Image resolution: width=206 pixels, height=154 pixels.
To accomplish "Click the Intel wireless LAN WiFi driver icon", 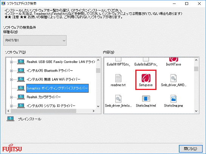I will (x=21, y=79).
